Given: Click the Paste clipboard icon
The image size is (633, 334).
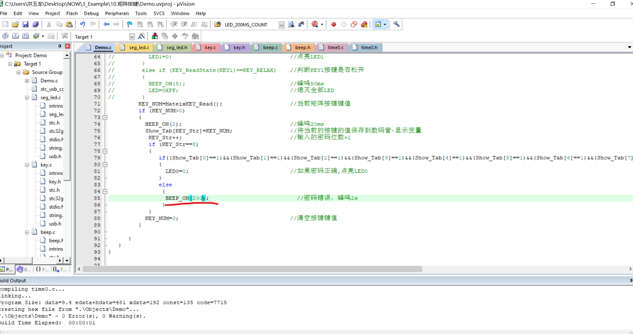Looking at the screenshot, I should pyautogui.click(x=69, y=24).
